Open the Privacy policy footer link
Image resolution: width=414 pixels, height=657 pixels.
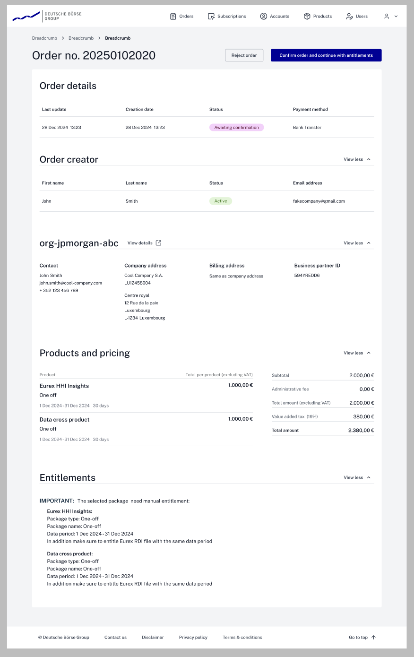tap(193, 637)
